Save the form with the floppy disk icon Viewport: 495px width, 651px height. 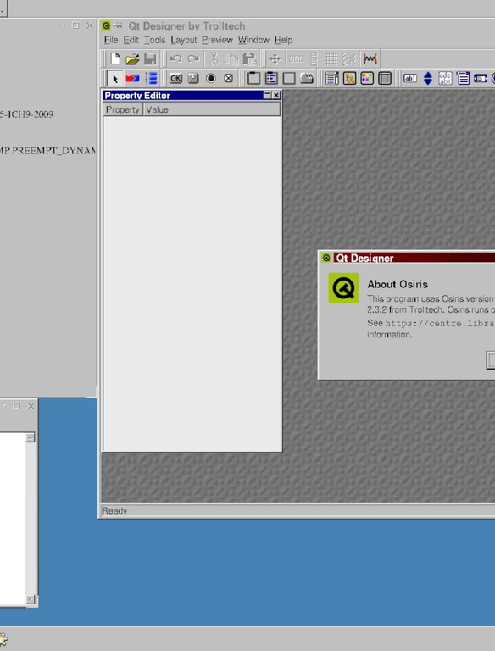point(150,59)
